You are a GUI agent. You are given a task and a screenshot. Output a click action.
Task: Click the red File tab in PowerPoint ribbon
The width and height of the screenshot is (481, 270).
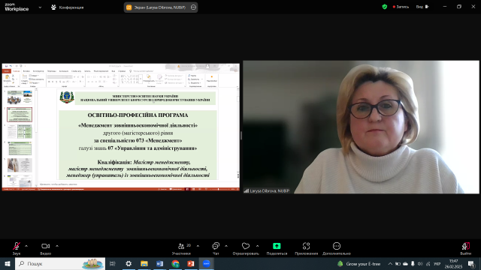[7, 71]
